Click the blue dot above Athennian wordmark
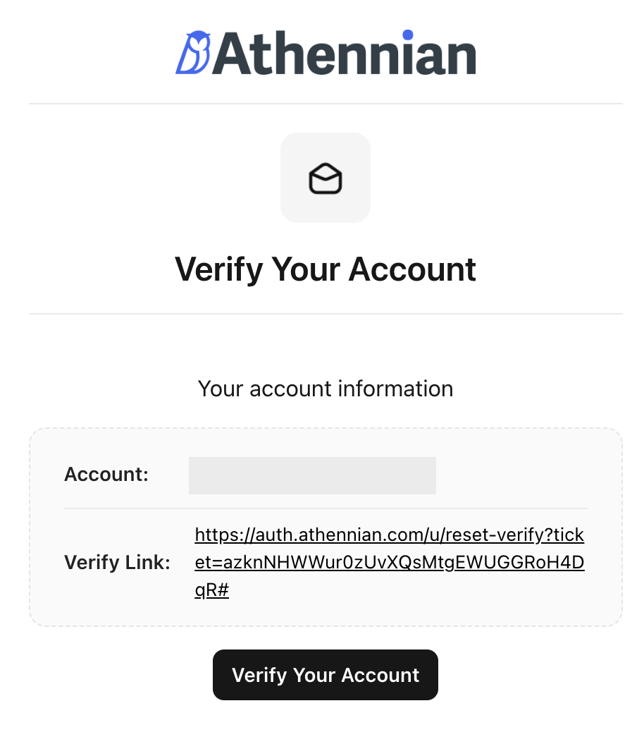The width and height of the screenshot is (644, 732). (x=407, y=34)
